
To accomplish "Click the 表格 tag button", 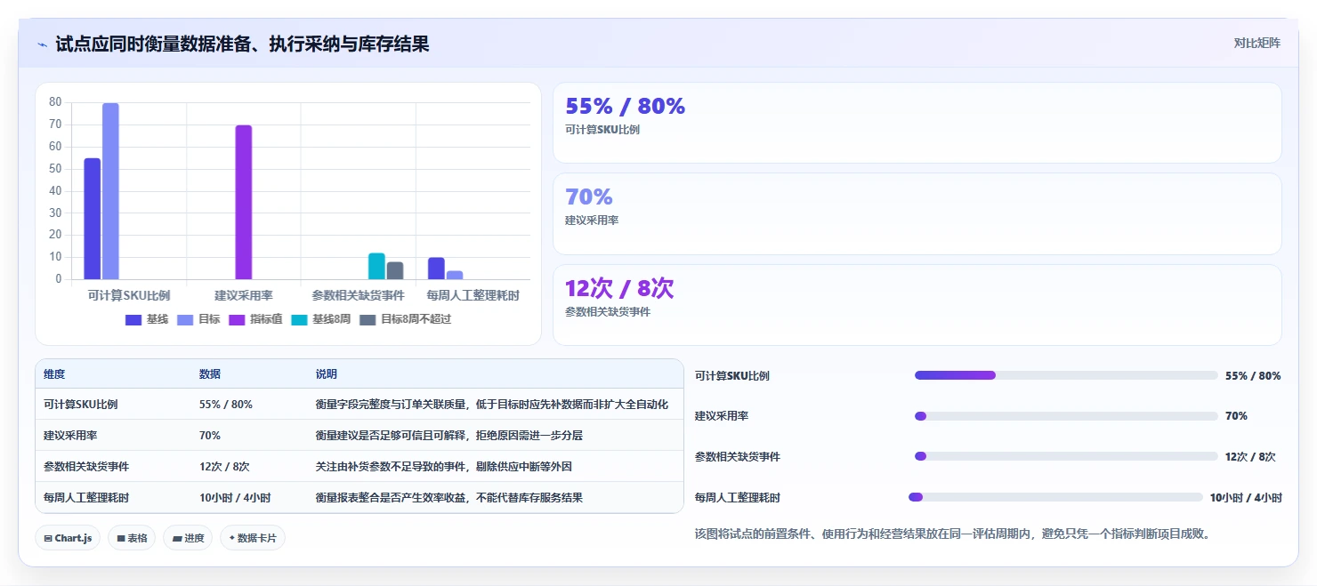I will [x=132, y=538].
